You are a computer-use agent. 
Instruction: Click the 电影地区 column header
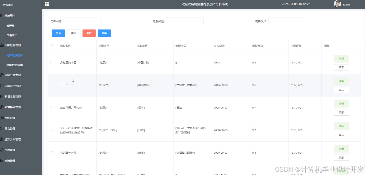coord(142,46)
